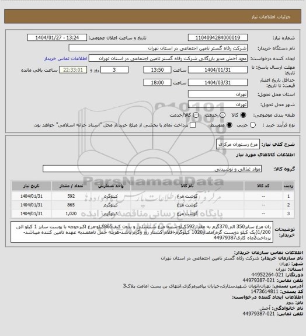Click the quantity 865 in row 2
Viewport: 306px width, 336px height.
[71, 205]
